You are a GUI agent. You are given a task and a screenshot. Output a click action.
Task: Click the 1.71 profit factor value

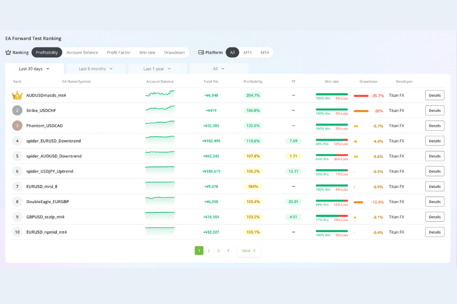[293, 156]
